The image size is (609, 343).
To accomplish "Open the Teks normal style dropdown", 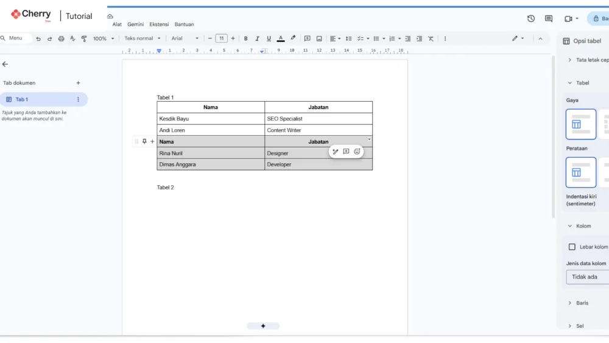I will [142, 38].
